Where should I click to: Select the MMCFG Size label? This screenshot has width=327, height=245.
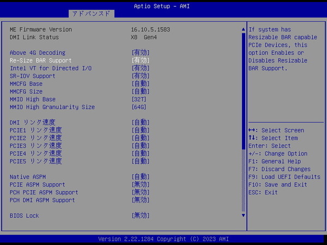[x=26, y=91]
